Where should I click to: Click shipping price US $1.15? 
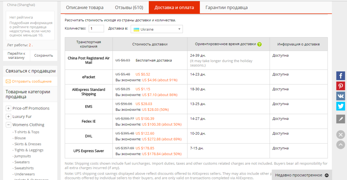[143, 89]
